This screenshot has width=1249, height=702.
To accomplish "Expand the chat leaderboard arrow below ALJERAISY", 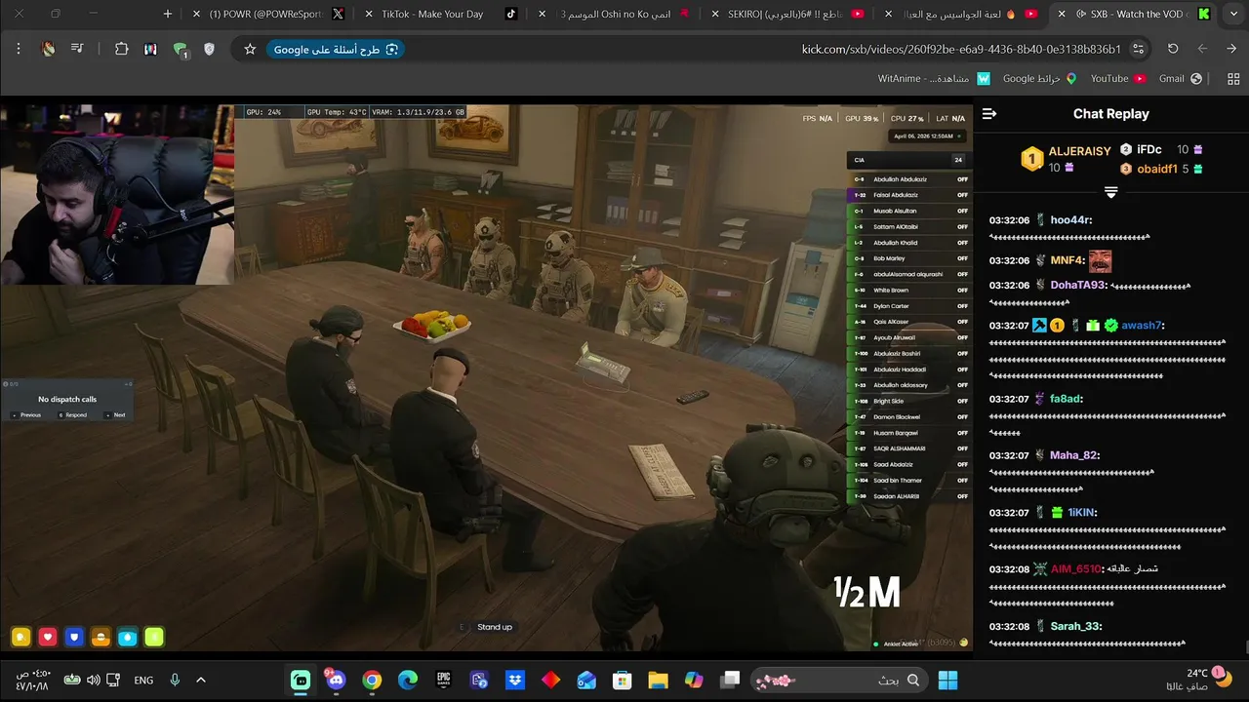I will [x=1110, y=192].
